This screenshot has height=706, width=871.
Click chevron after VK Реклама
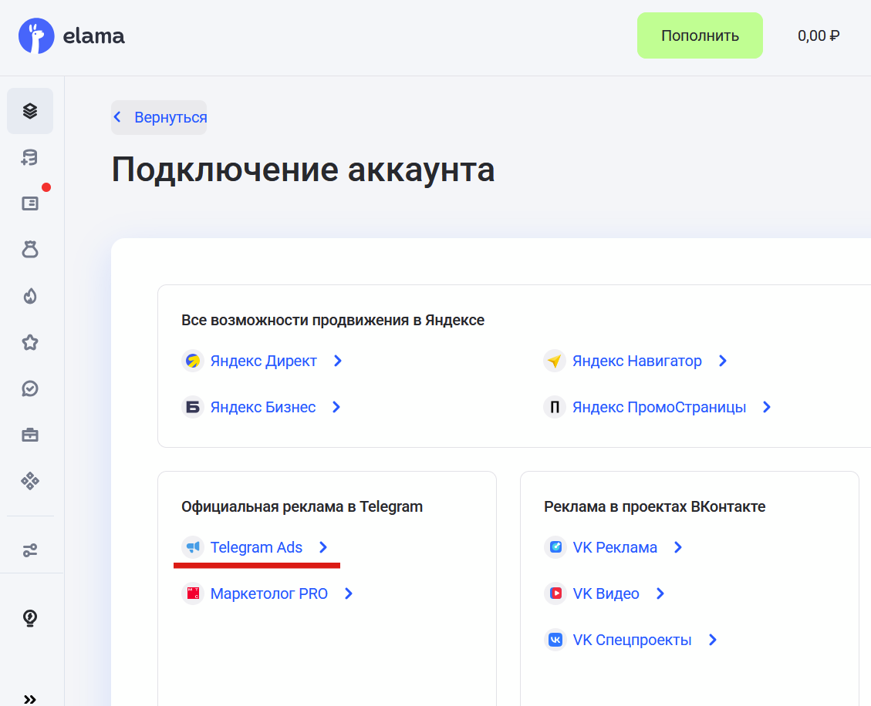point(677,547)
